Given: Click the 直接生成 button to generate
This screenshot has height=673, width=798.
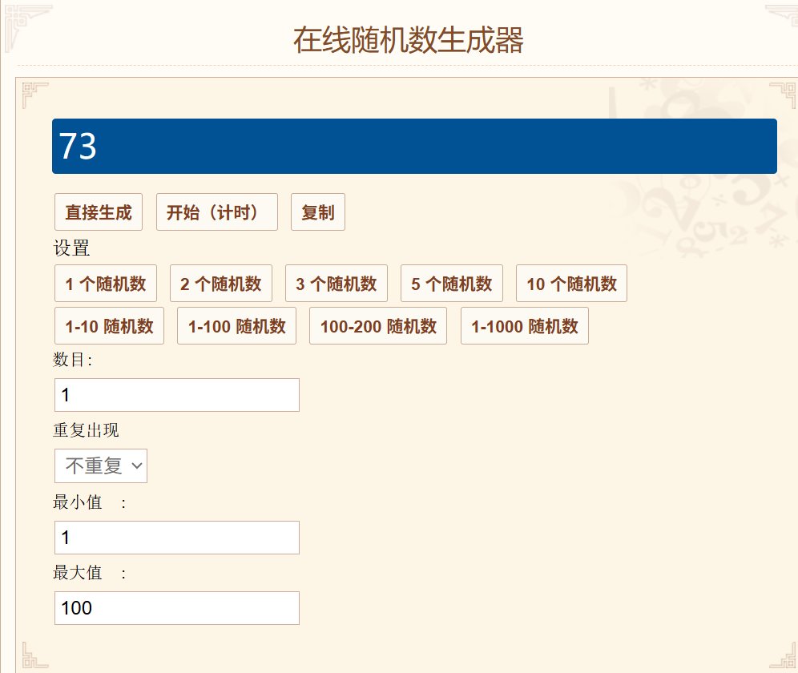Looking at the screenshot, I should tap(98, 212).
